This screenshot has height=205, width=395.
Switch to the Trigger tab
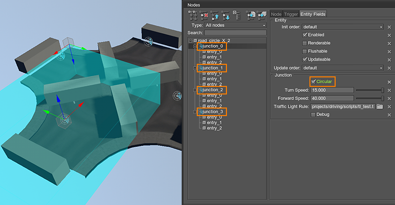291,14
